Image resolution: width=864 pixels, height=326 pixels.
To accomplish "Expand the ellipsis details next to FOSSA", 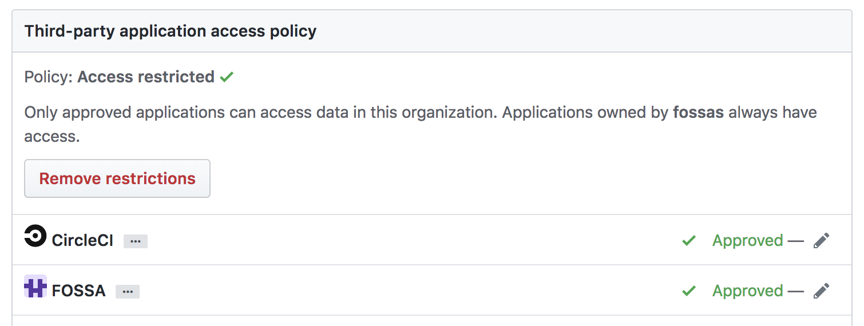I will pyautogui.click(x=128, y=292).
